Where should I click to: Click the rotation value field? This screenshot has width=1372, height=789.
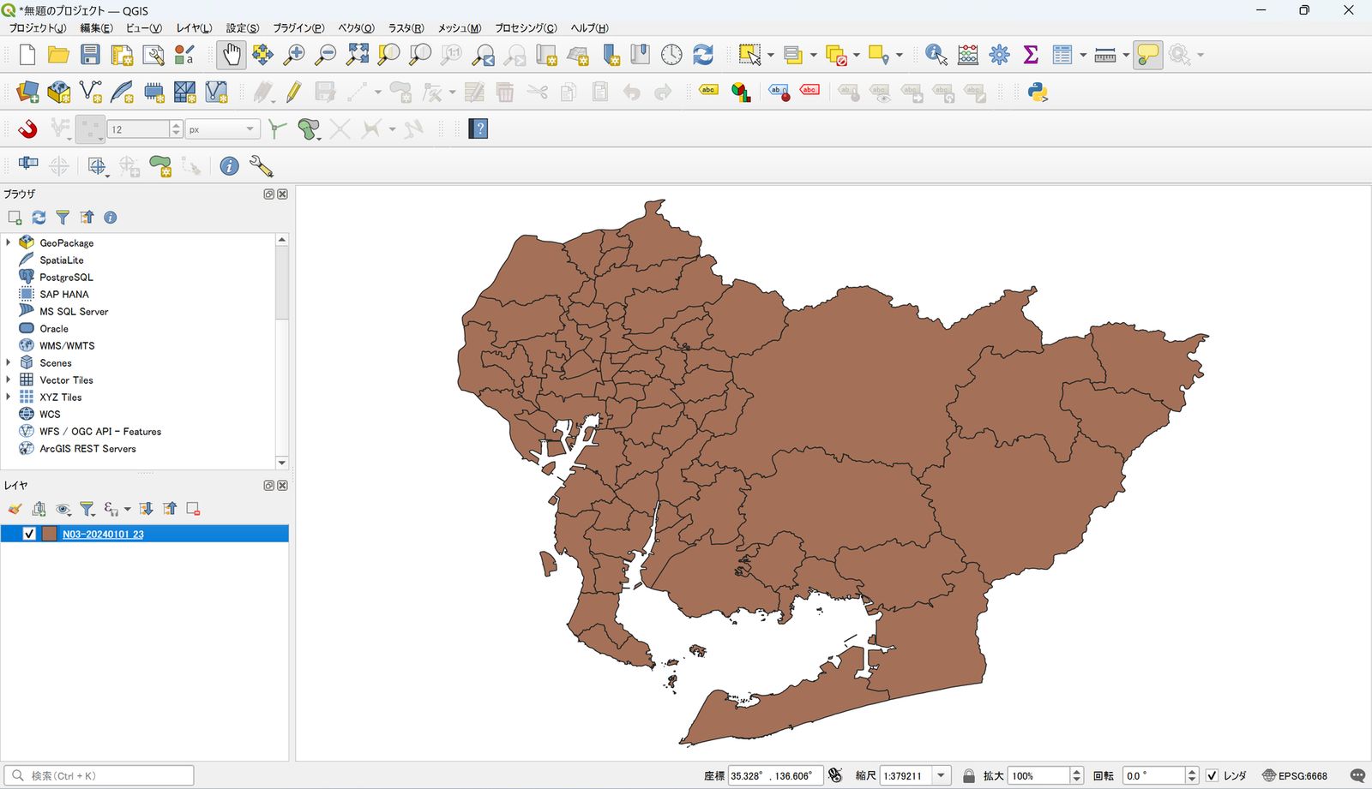click(x=1153, y=775)
